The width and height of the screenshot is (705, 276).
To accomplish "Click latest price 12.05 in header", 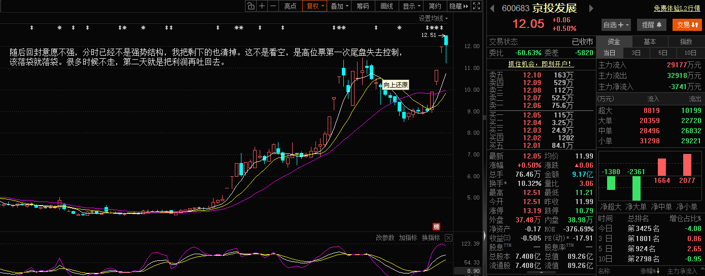I will [528, 24].
